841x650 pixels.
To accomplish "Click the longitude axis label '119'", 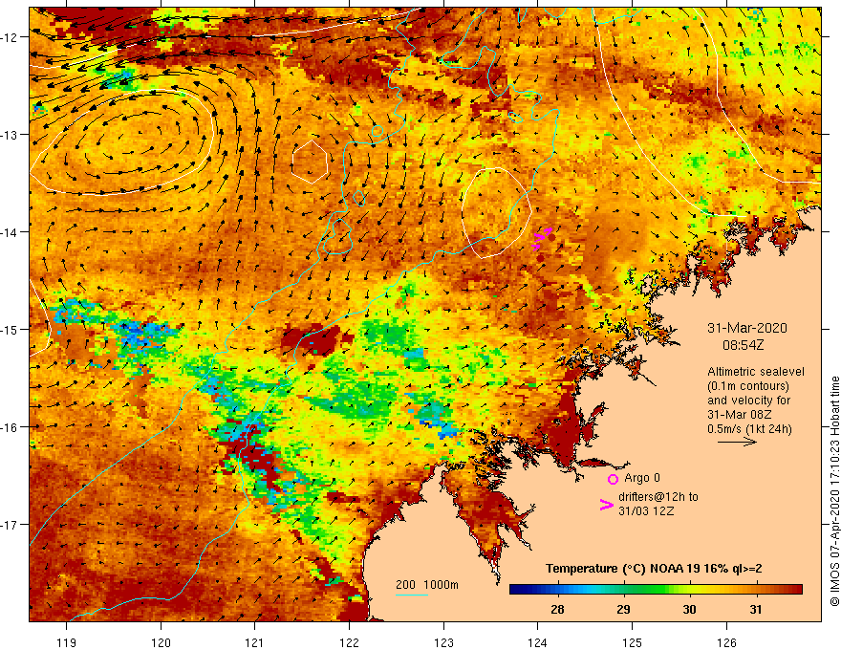I will [x=67, y=642].
